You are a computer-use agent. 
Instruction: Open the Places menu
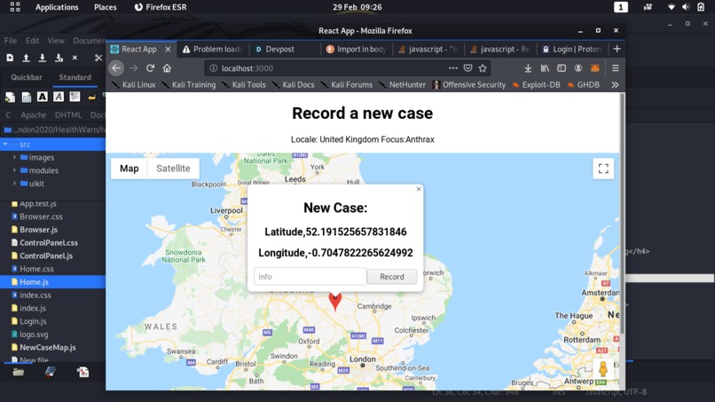tap(106, 7)
